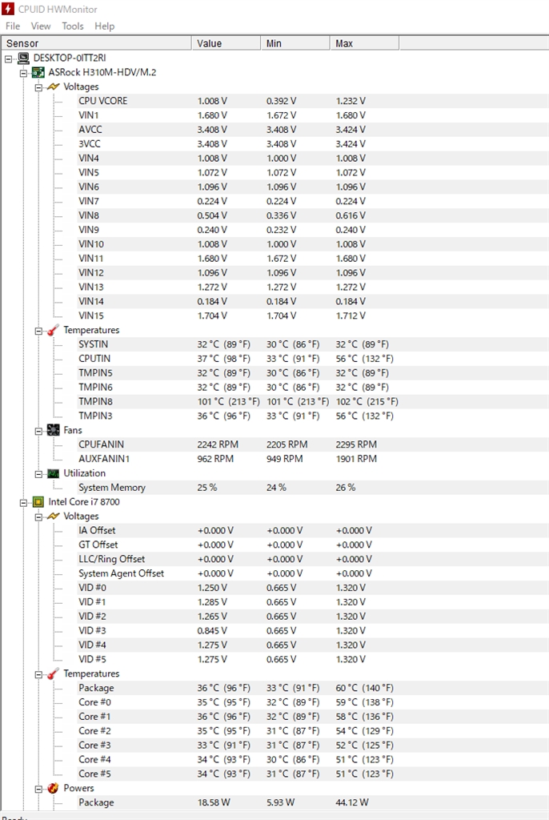Screen dimensions: 549x820
Task: Collapse the CPU Voltages group
Action: click(38, 517)
